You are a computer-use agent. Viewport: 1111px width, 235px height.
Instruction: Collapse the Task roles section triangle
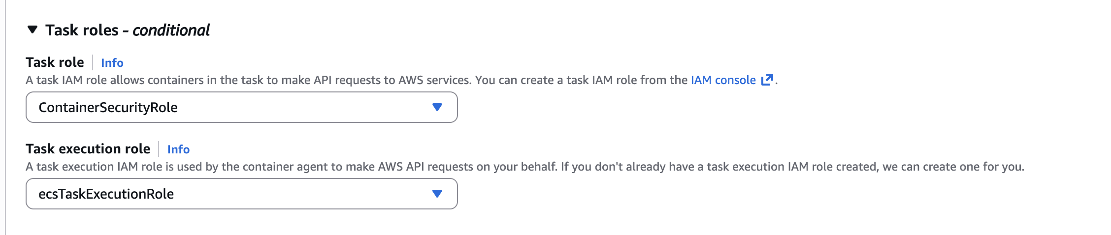33,30
